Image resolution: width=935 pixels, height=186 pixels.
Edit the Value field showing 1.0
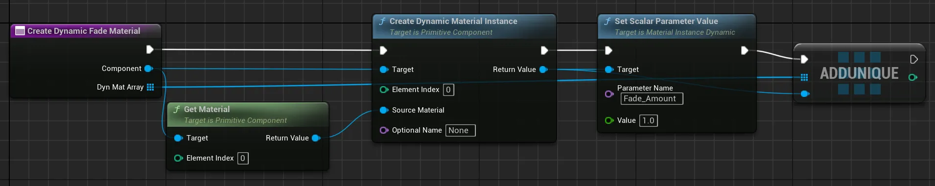648,120
